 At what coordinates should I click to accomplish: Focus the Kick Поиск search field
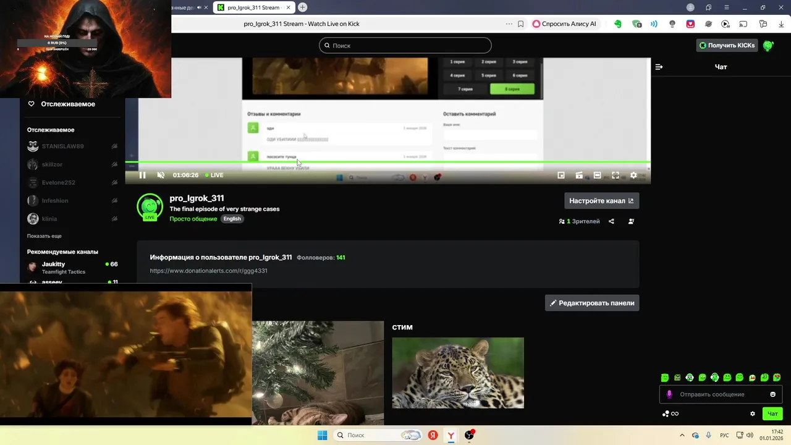click(x=405, y=46)
